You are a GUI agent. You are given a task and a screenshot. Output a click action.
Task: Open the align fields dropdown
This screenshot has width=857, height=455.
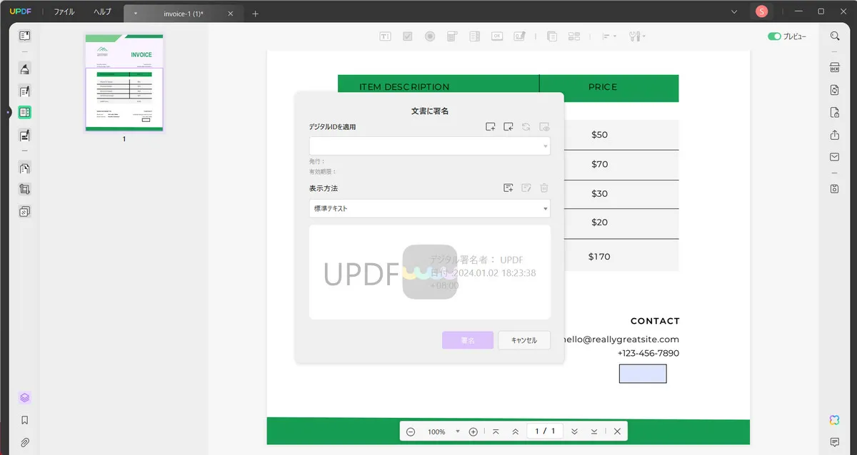(x=608, y=36)
